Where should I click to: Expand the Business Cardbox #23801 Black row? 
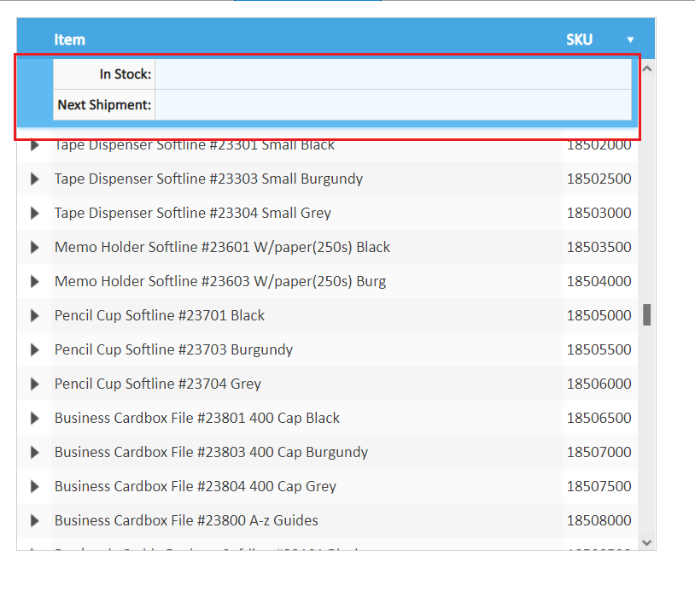(x=34, y=418)
